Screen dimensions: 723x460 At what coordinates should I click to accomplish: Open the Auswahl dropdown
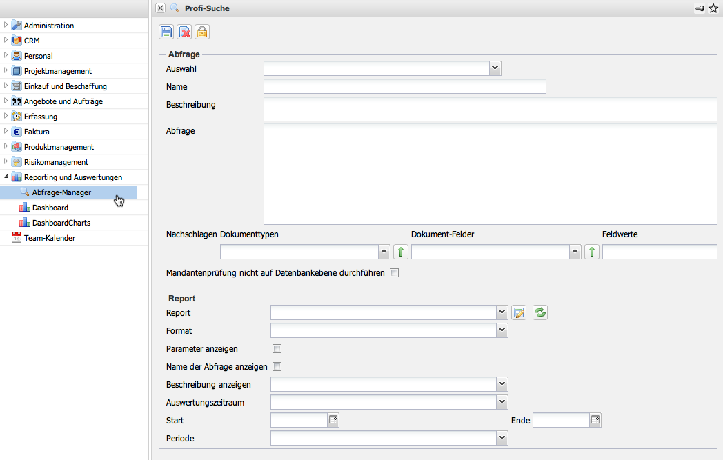495,68
